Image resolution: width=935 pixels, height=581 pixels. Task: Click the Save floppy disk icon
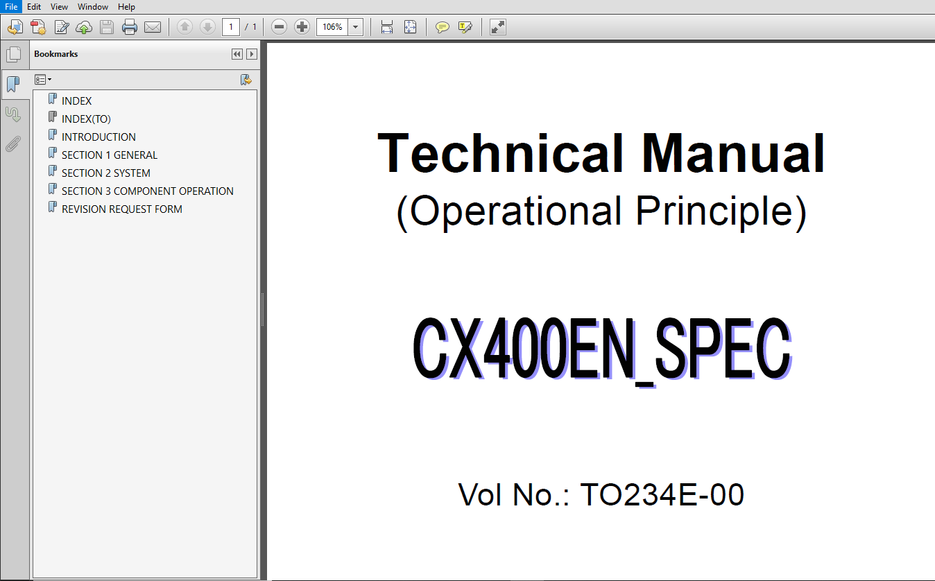coord(107,27)
